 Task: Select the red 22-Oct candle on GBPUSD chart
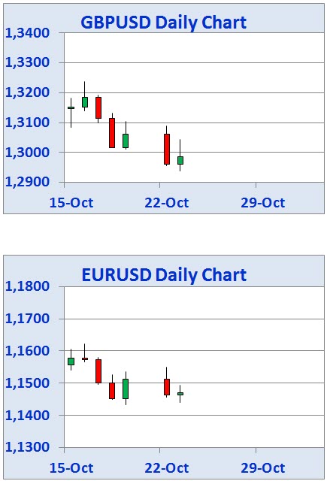[x=167, y=149]
